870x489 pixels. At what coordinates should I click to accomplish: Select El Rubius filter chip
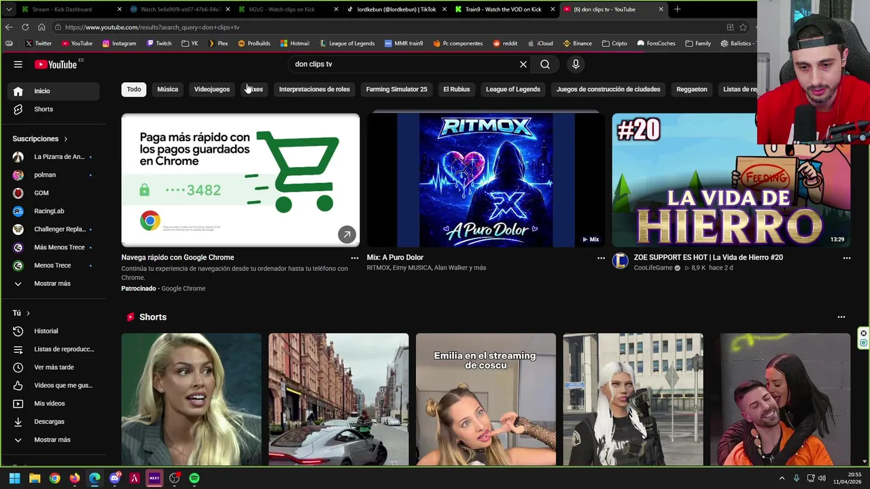click(457, 89)
